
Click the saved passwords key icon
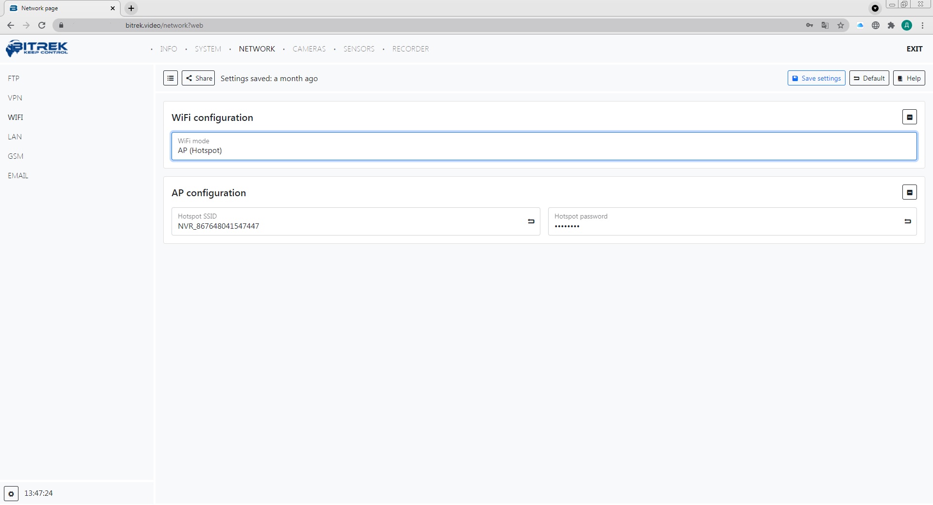pos(810,25)
